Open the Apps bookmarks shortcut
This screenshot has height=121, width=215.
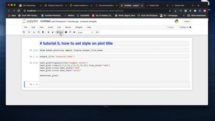pos(12,15)
